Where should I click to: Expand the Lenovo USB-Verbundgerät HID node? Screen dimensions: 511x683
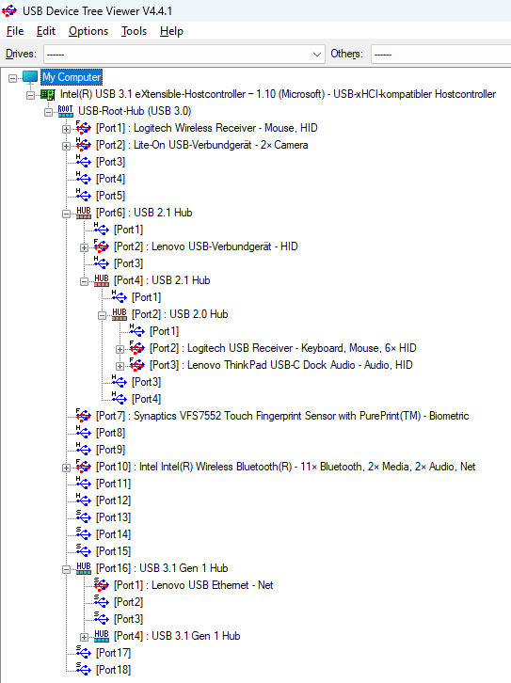(84, 247)
